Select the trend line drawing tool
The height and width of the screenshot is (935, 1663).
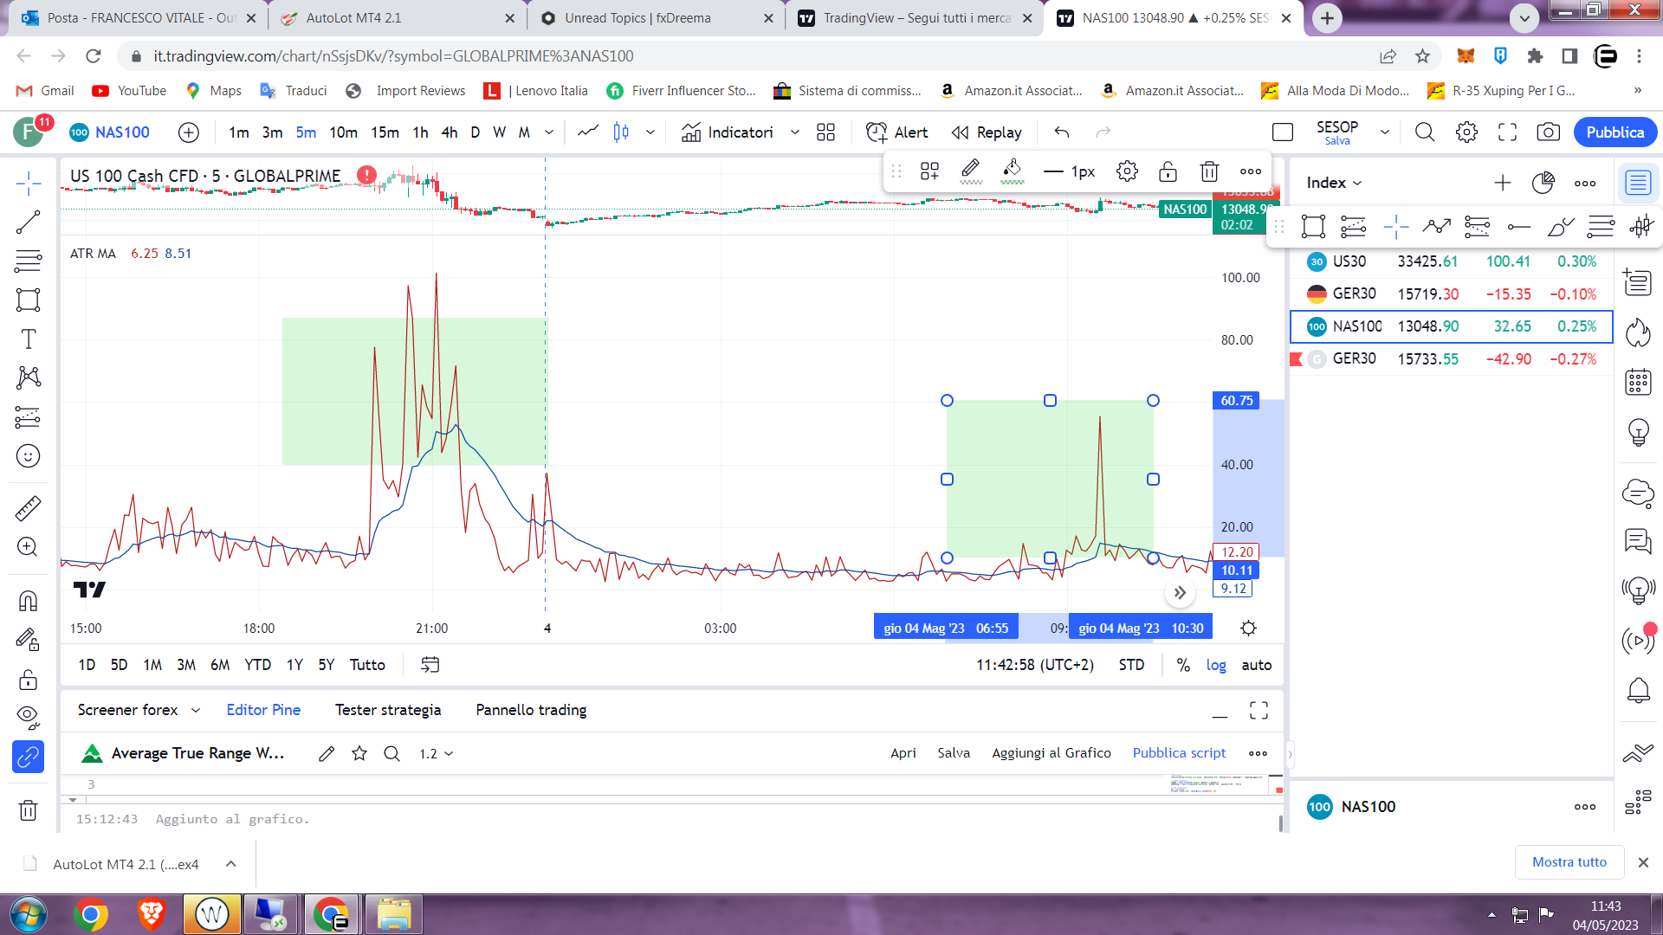(x=29, y=222)
